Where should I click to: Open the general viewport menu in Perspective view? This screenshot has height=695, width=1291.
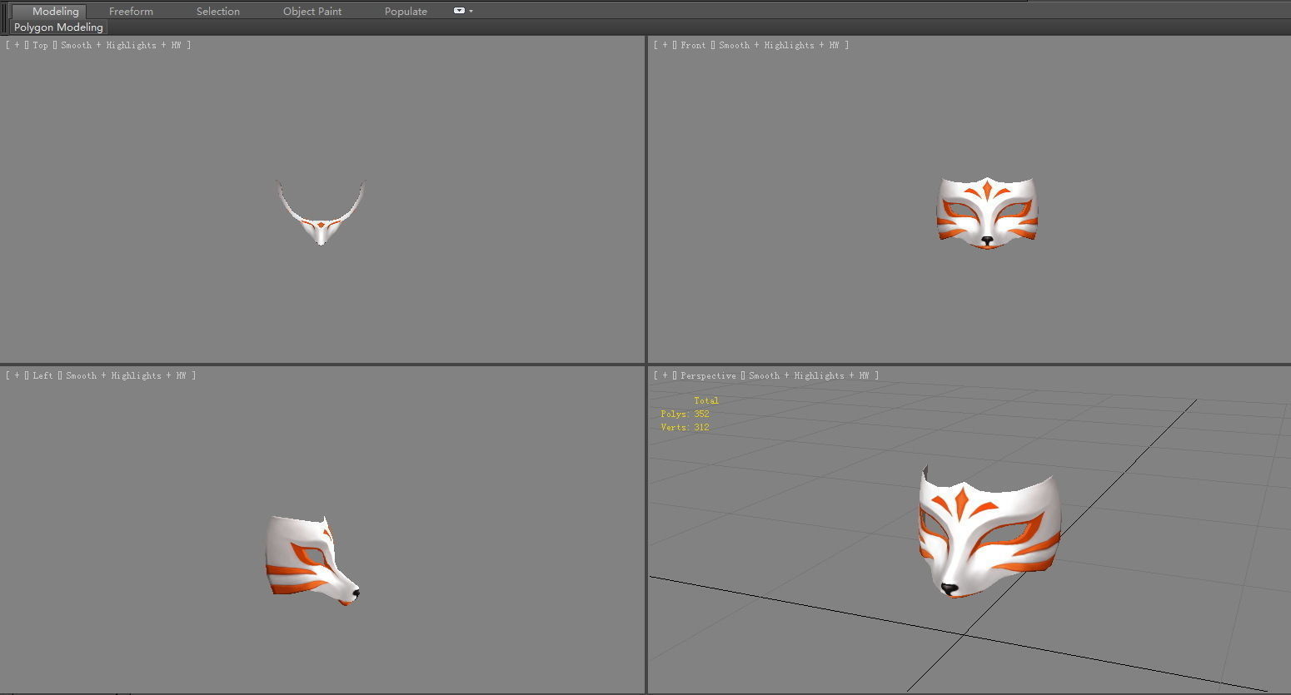click(x=663, y=375)
